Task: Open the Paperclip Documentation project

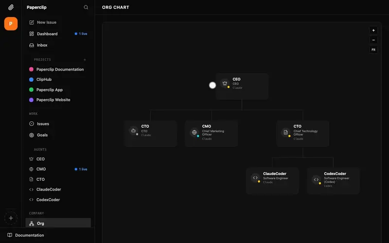Action: (60, 69)
